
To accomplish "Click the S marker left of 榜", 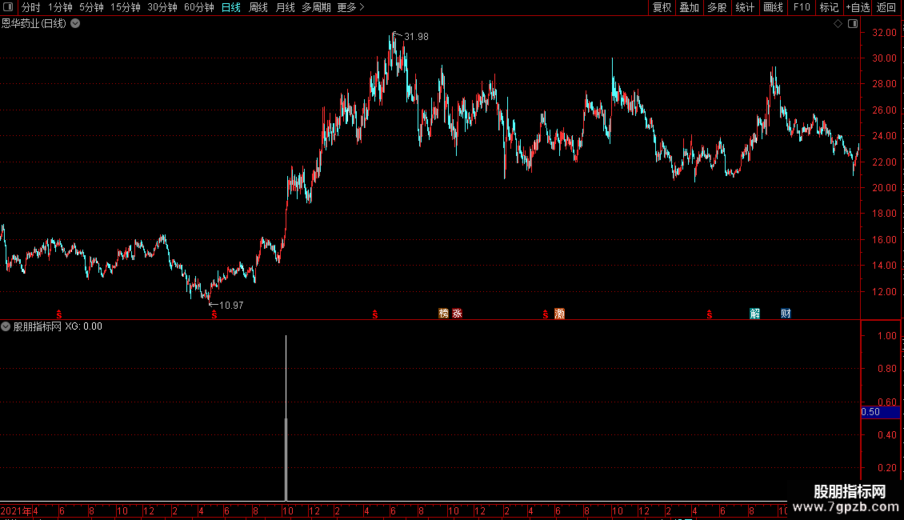I will coord(374,314).
